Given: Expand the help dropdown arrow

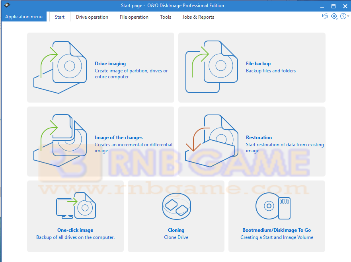Looking at the screenshot, I should tap(348, 16).
